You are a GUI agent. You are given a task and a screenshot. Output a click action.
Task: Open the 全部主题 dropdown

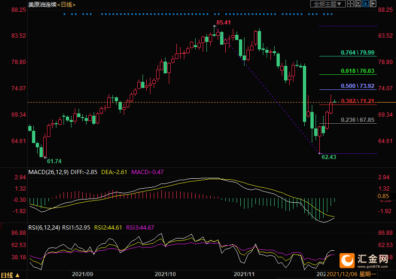(328, 4)
